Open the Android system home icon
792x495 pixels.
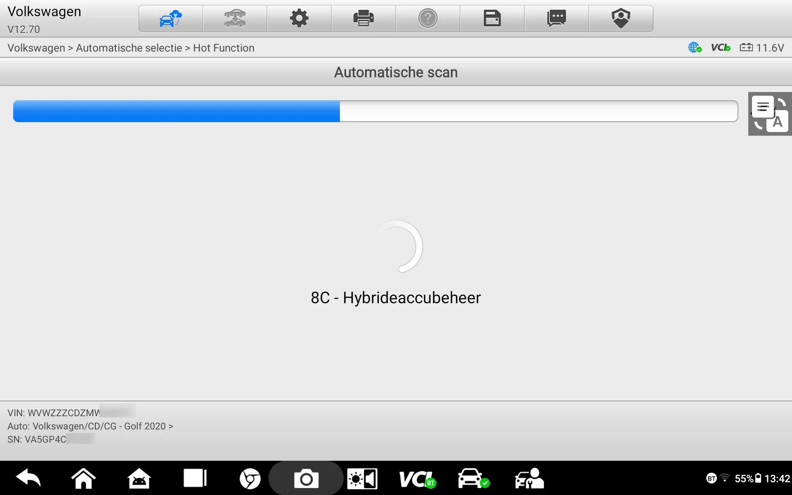(139, 478)
